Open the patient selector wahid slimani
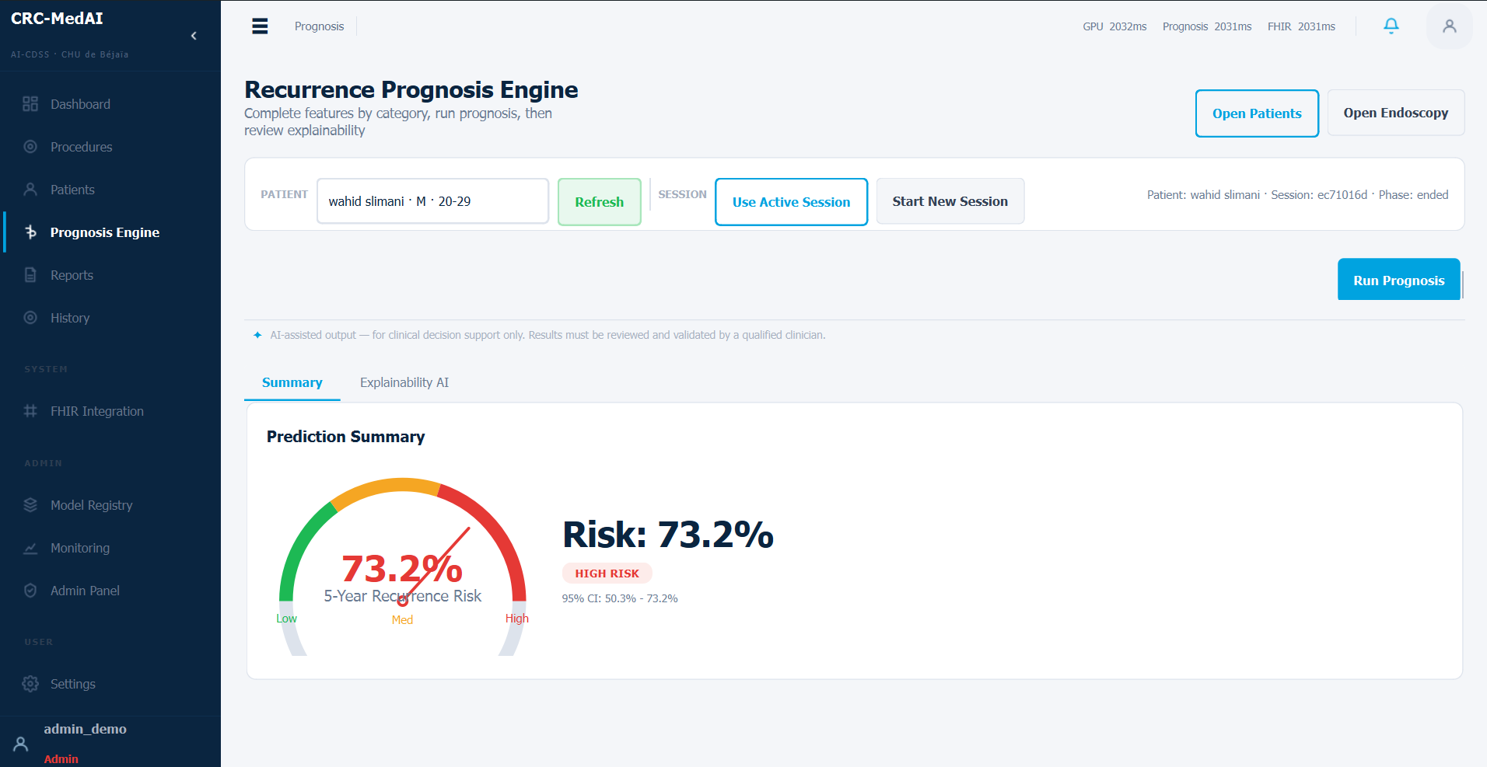The image size is (1487, 767). point(432,201)
